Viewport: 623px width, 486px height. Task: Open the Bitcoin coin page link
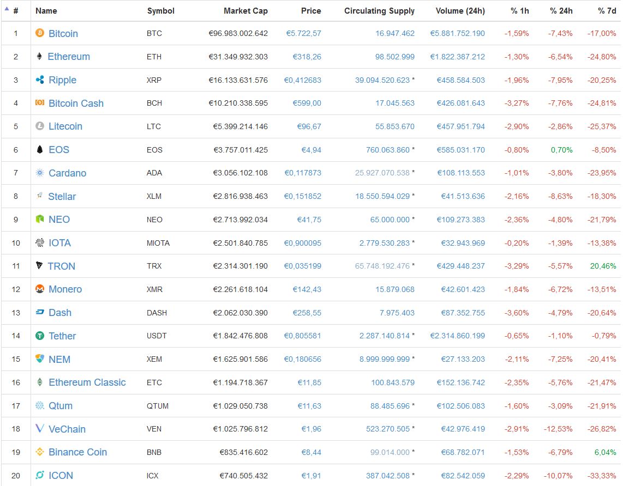coord(63,33)
